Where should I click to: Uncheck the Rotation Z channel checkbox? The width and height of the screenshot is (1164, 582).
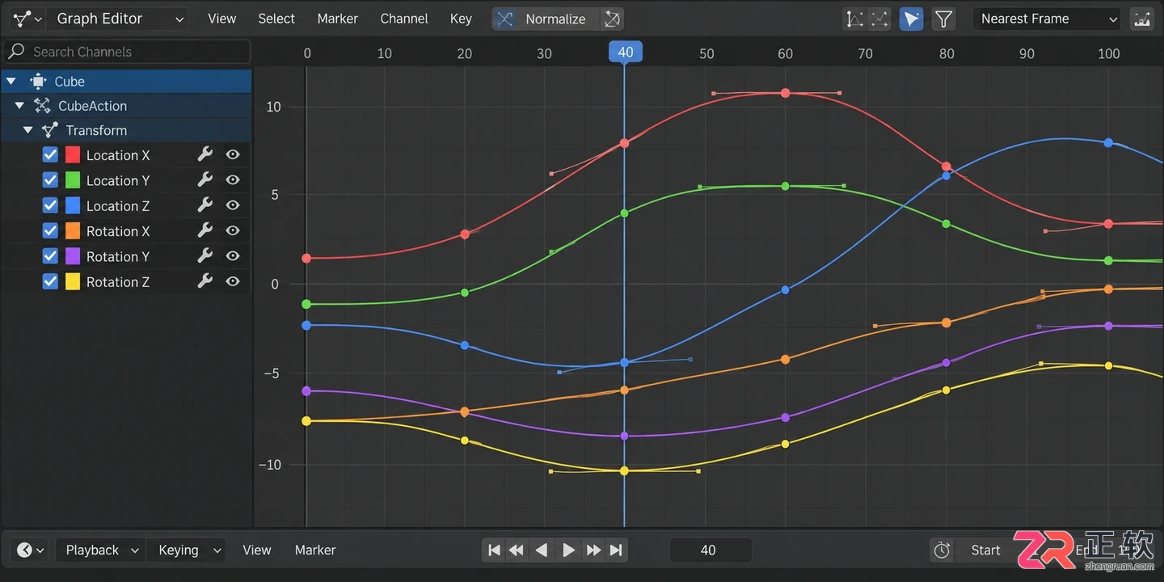(50, 281)
